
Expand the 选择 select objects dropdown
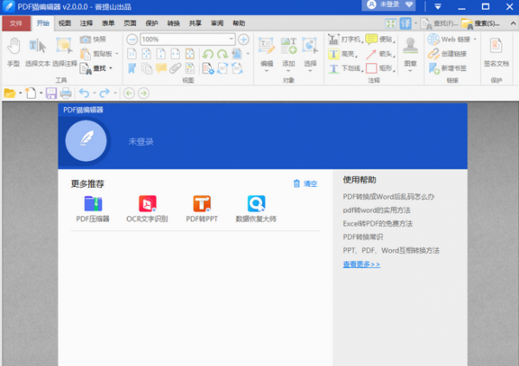coord(311,71)
